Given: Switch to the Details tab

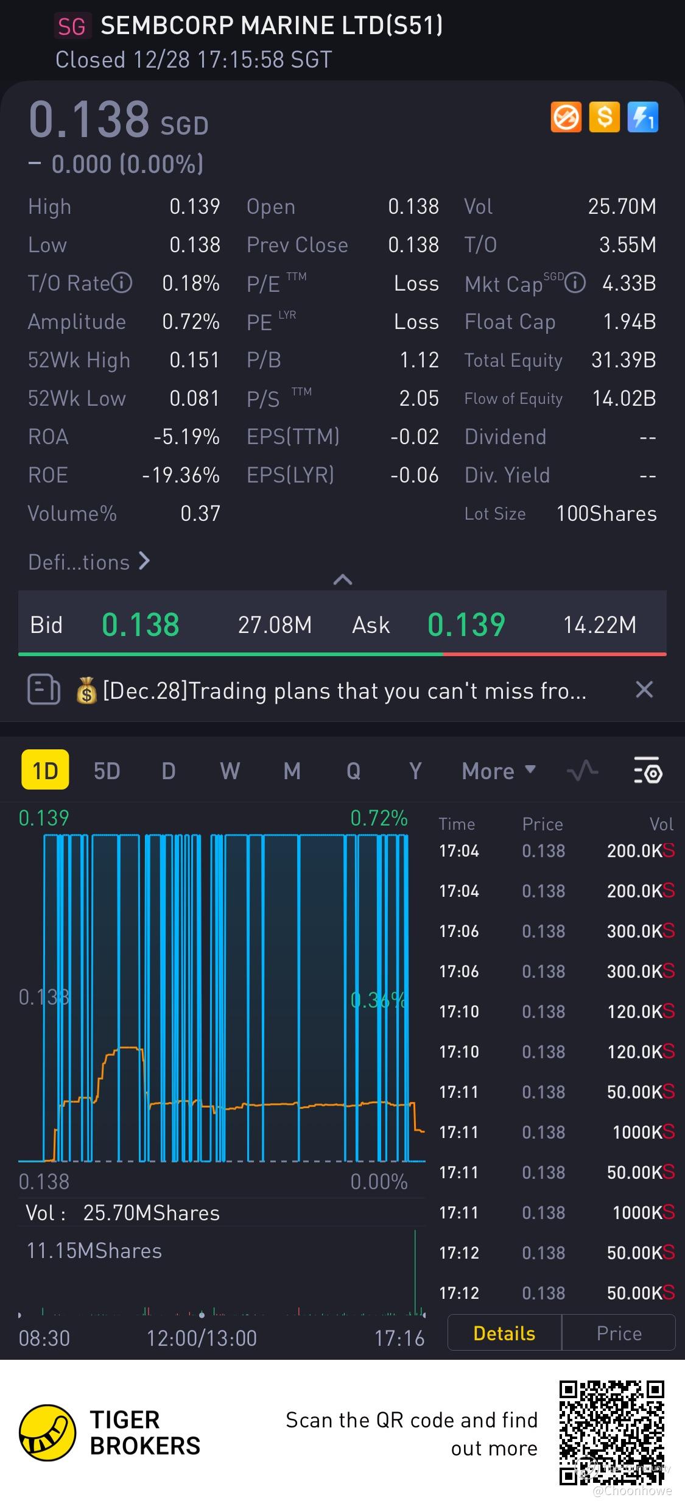Looking at the screenshot, I should point(504,1334).
